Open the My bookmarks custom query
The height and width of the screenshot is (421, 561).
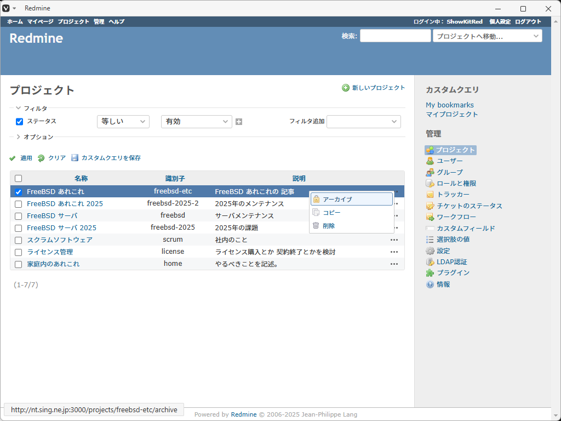point(449,105)
